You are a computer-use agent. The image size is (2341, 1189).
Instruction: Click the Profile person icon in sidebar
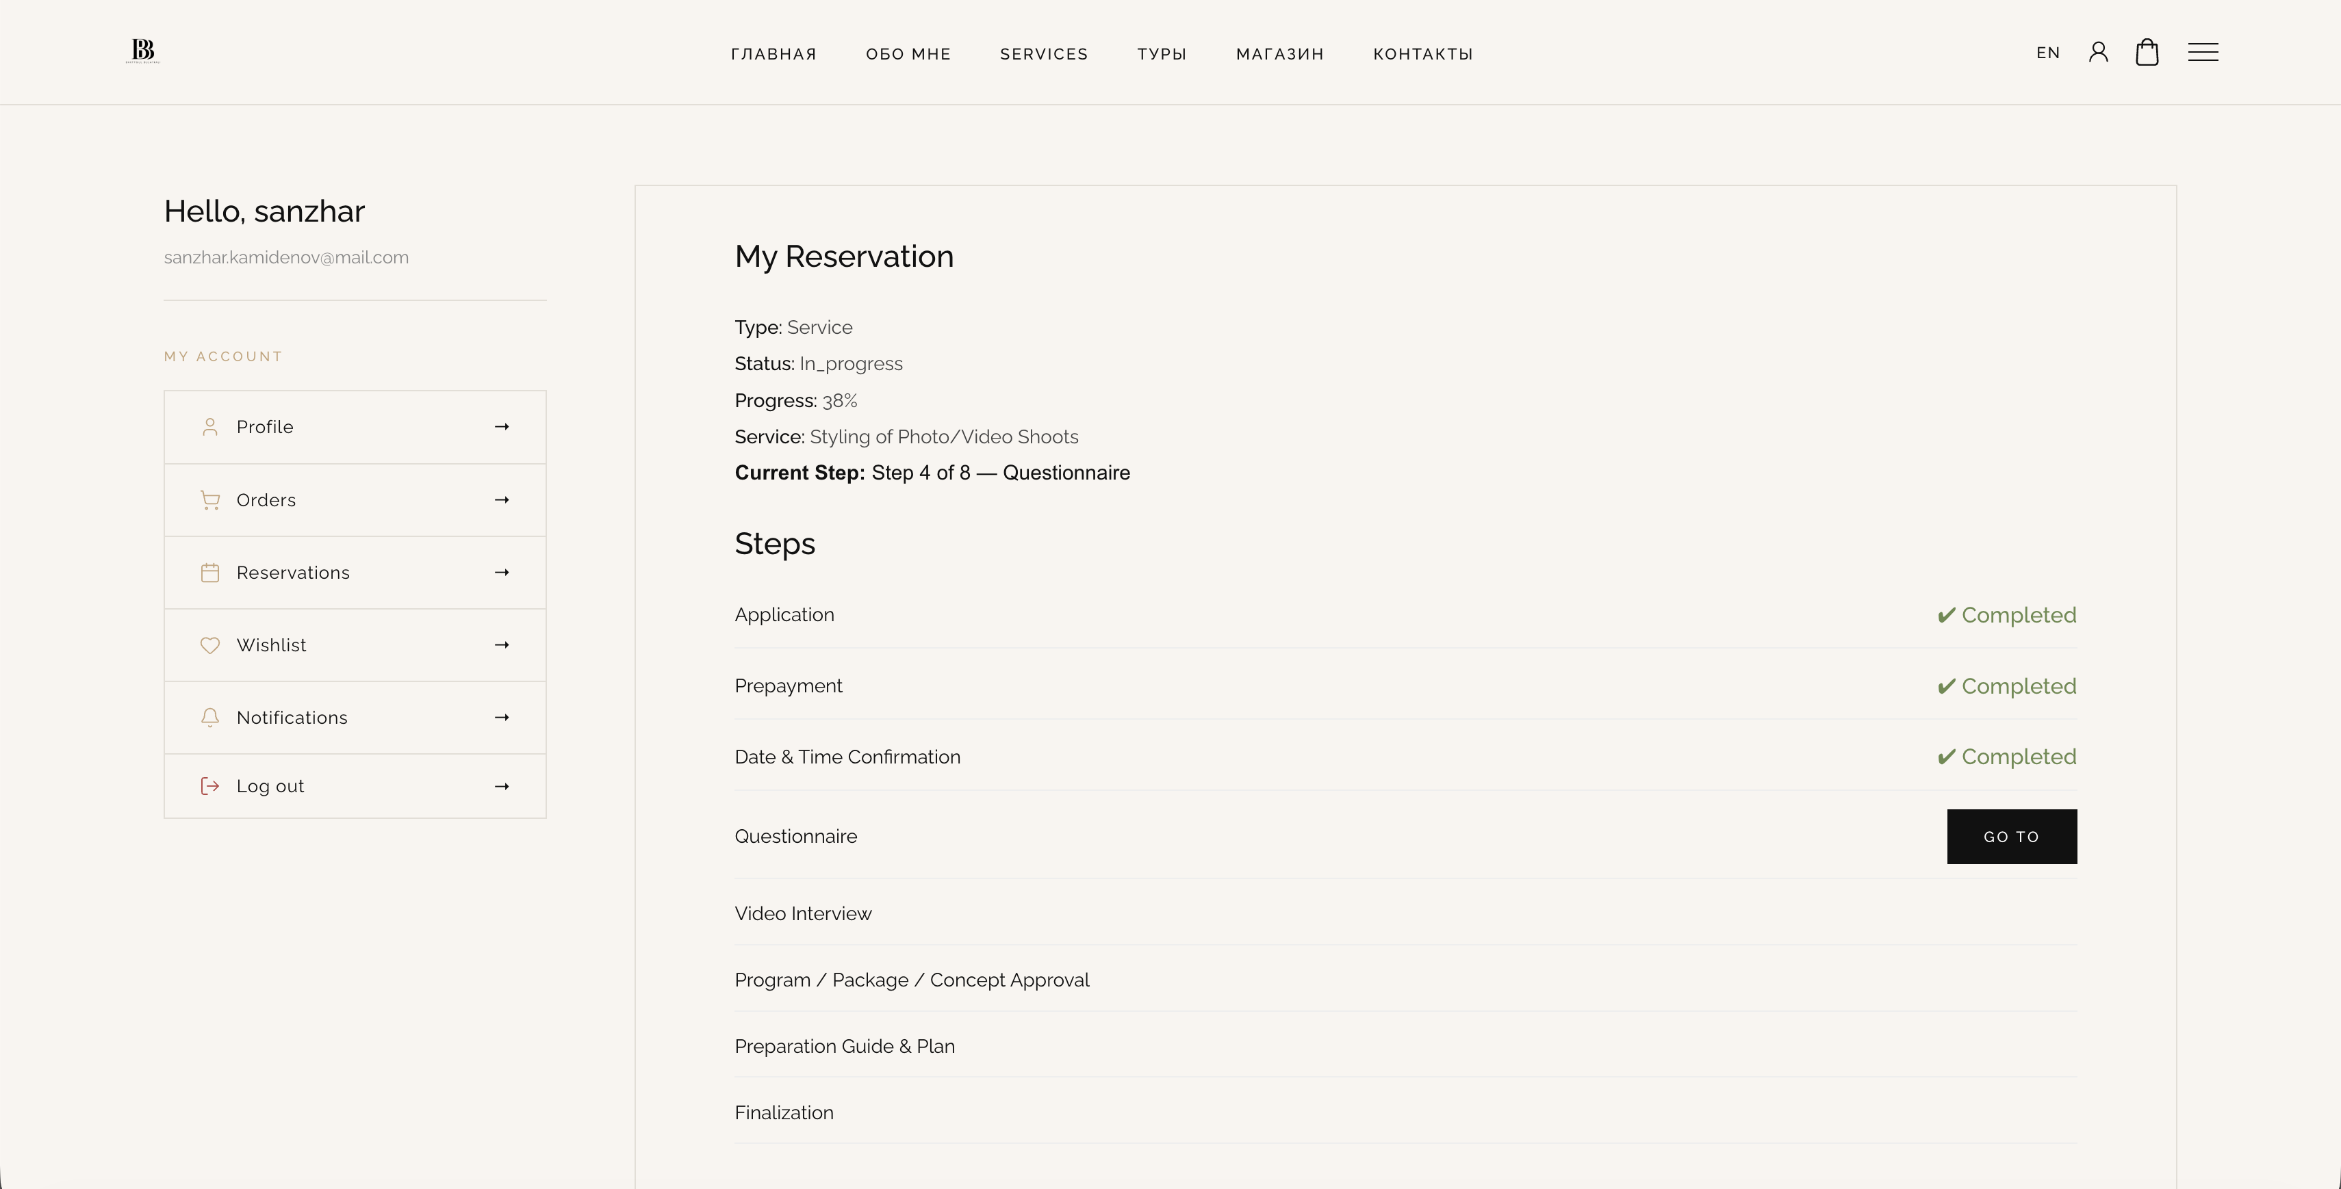pos(210,427)
